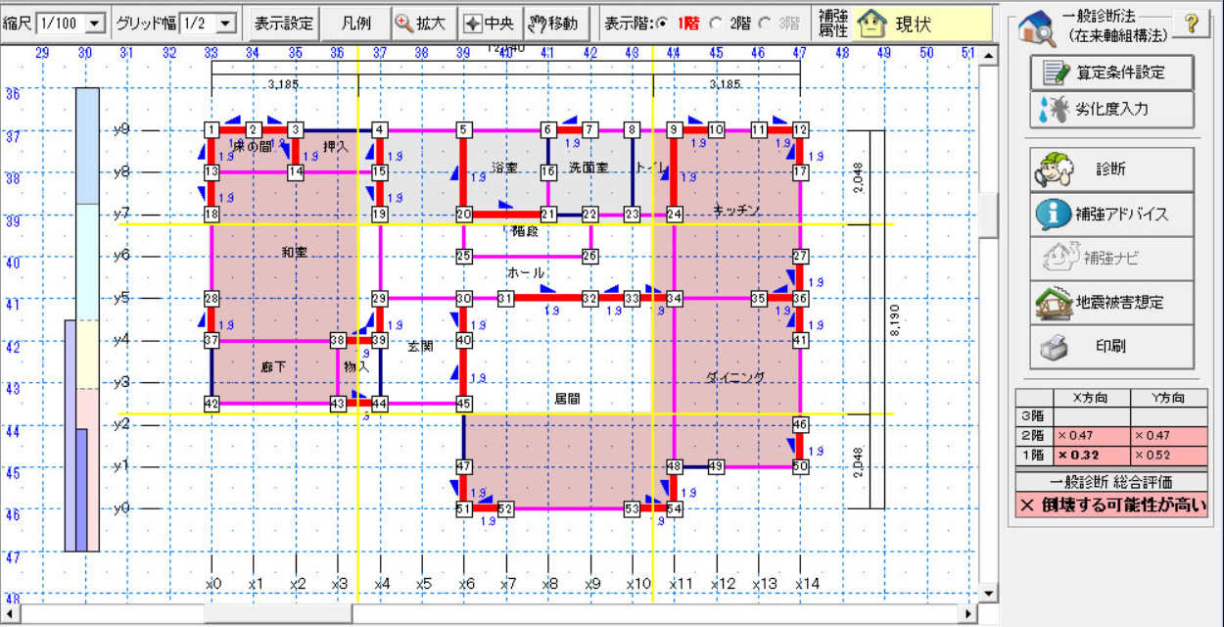This screenshot has height=627, width=1224.
Task: Click the 中央 center view button
Action: pyautogui.click(x=489, y=23)
